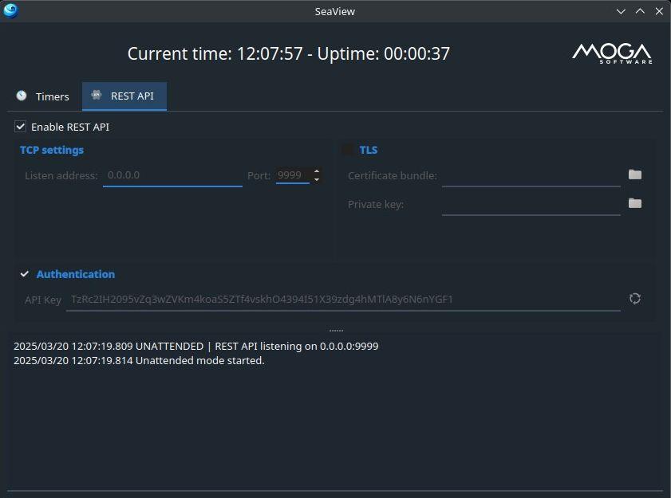Click the "Unattended mode started." log line
This screenshot has width=671, height=498.
click(x=139, y=361)
